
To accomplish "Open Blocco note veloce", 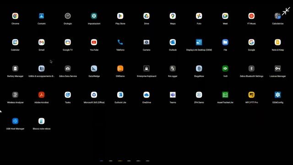I will 42,121.
